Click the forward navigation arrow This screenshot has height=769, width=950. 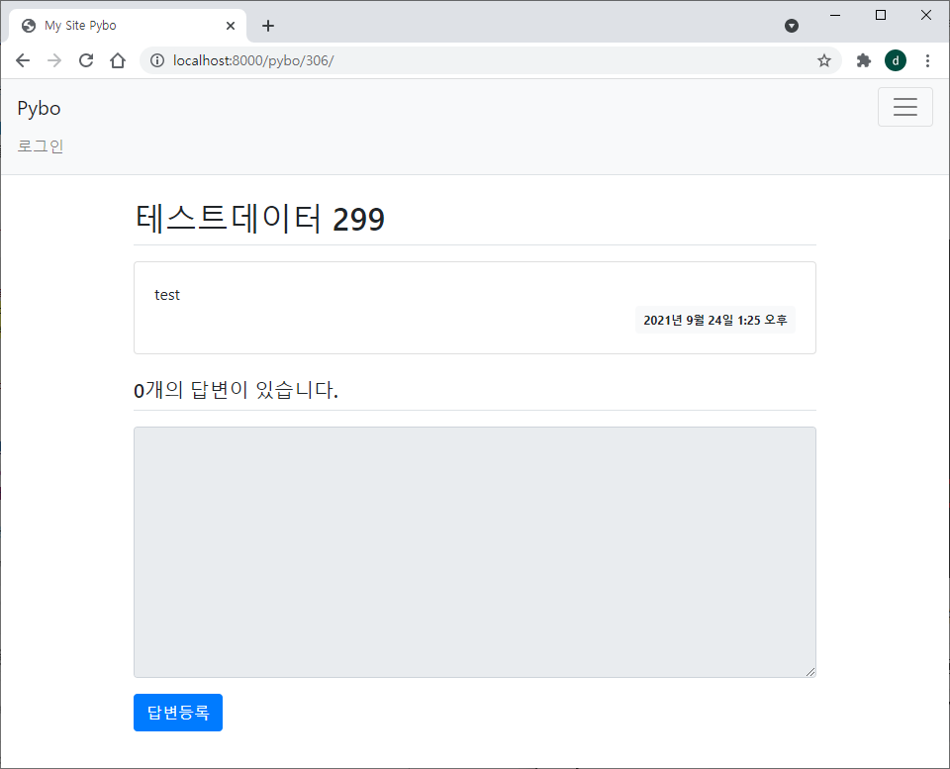click(54, 60)
